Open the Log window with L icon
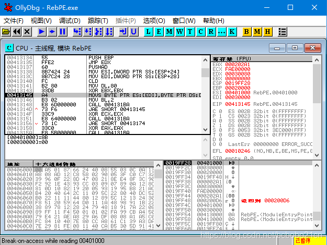Image resolution: width=327 pixels, height=245 pixels. (x=148, y=32)
